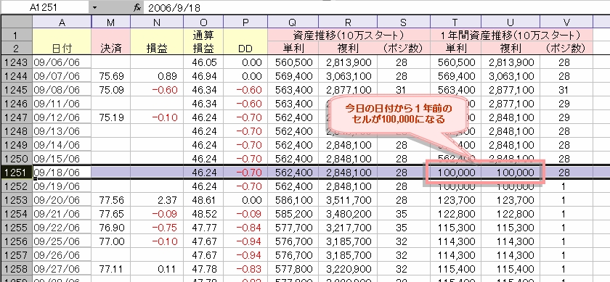Click column S value 31

tap(404, 90)
